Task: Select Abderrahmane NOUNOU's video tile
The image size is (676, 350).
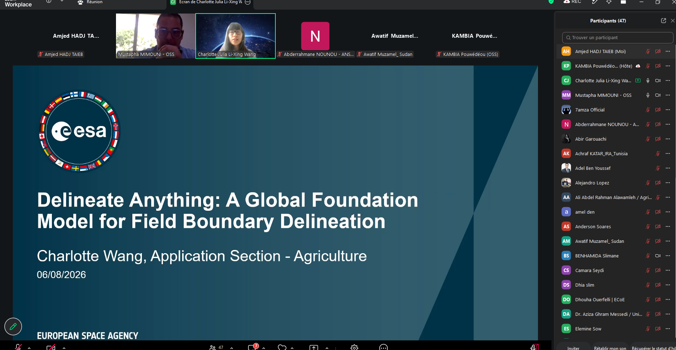Action: coord(315,36)
